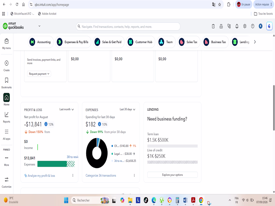The image size is (275, 206).
Task: Open the K user profile avatar
Action: [x=260, y=26]
